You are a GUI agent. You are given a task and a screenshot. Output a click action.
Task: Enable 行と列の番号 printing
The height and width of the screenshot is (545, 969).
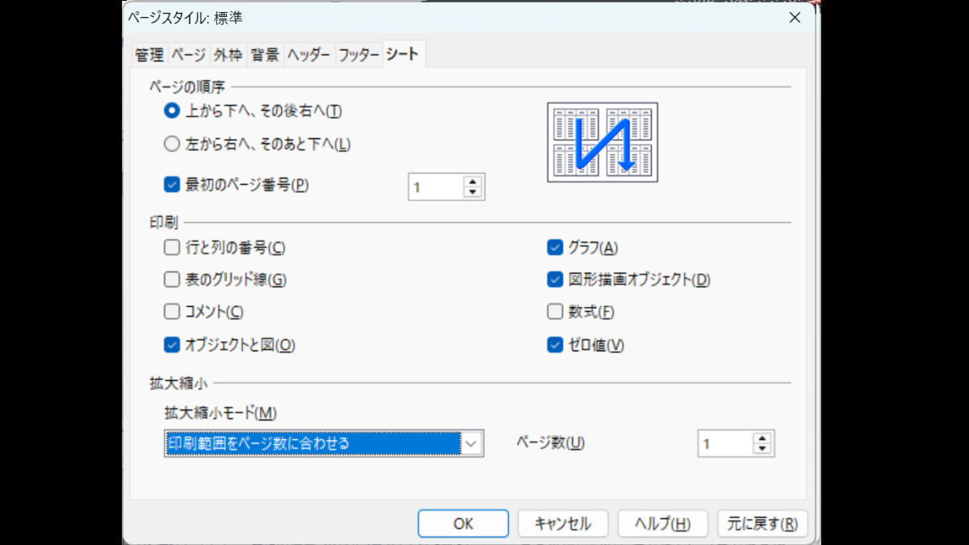[170, 248]
